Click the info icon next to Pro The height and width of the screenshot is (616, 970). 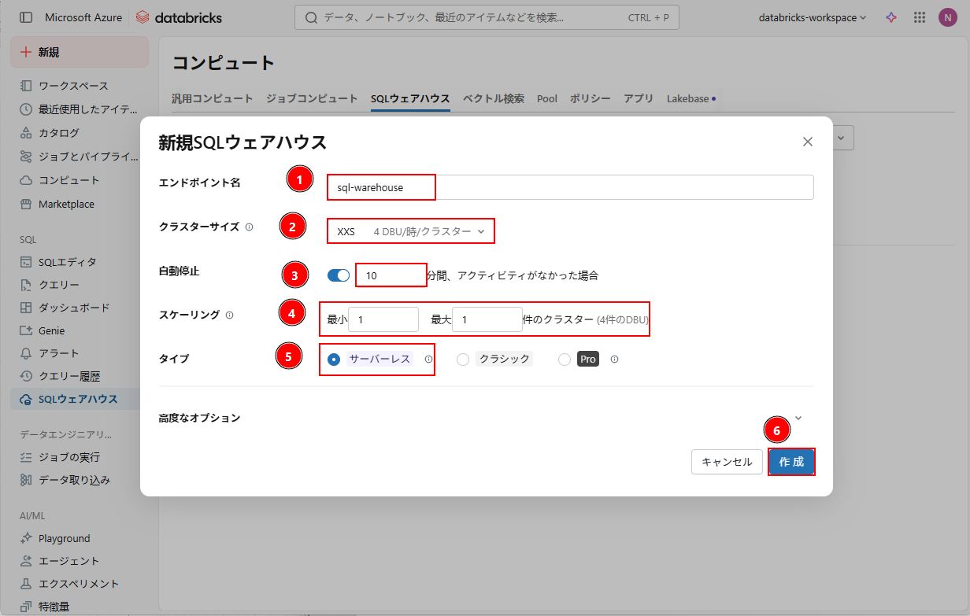point(614,359)
